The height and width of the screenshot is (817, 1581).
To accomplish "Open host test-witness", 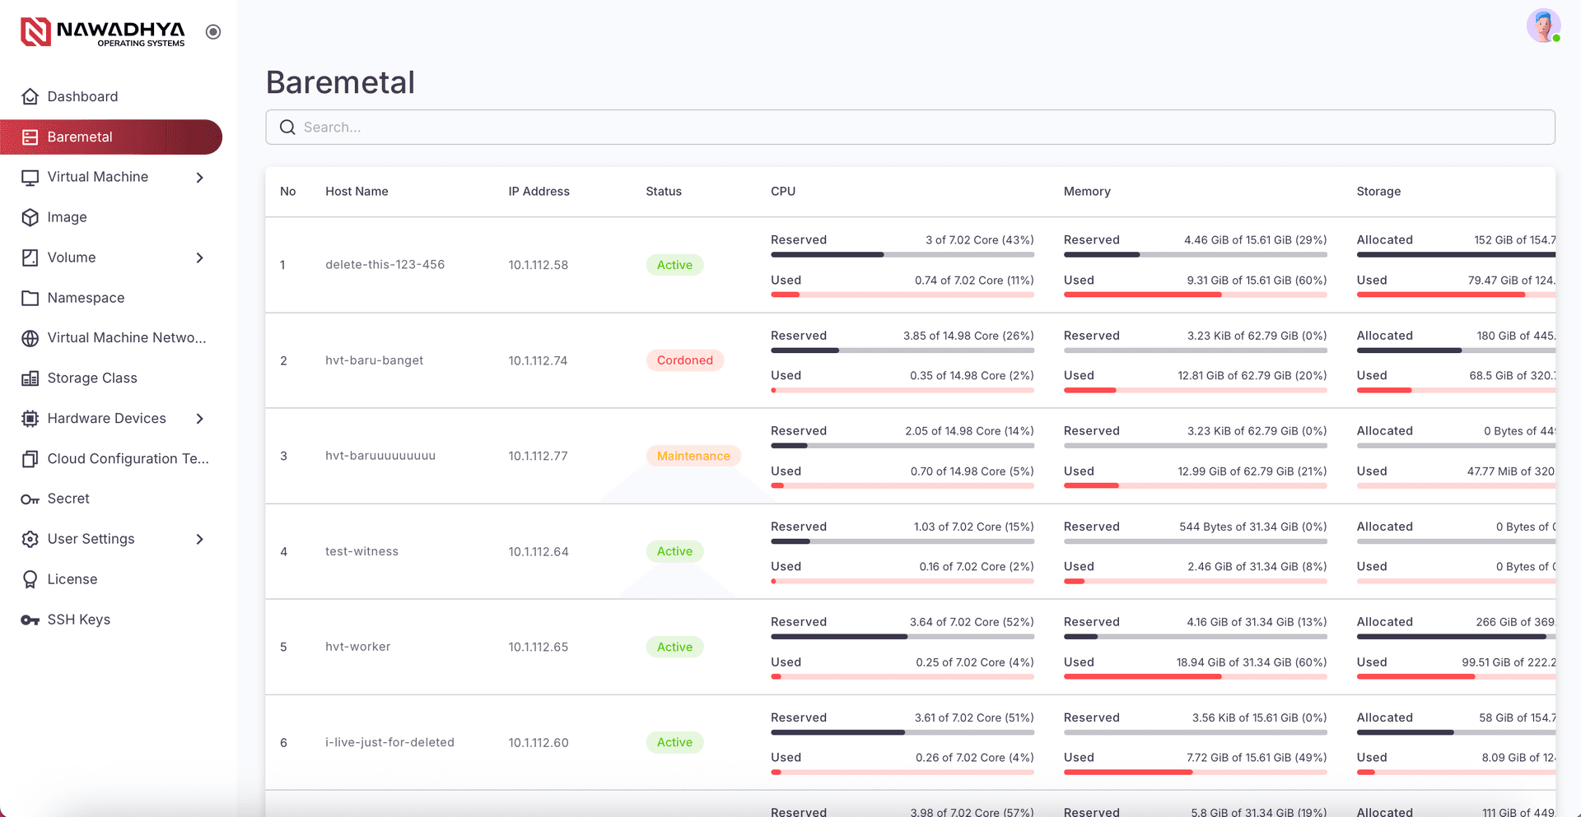I will 361,551.
